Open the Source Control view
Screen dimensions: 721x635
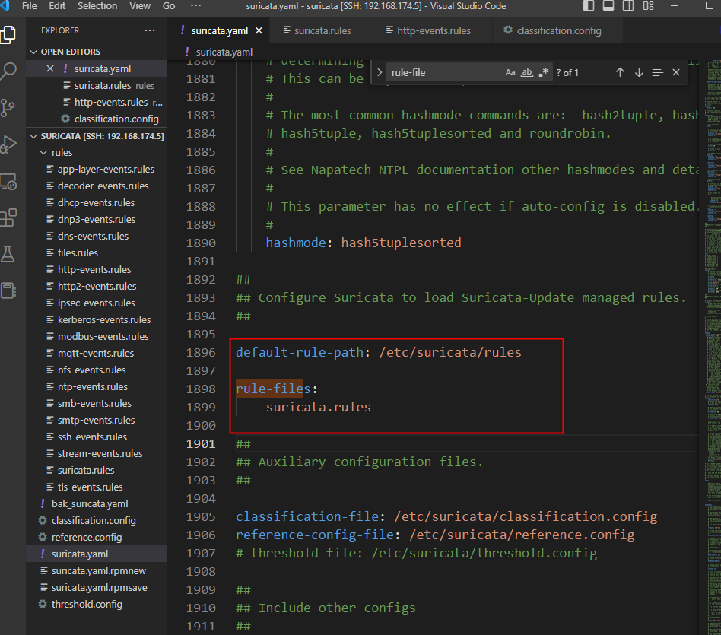click(8, 108)
